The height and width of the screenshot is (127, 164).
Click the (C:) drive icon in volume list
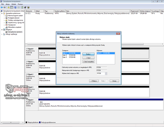[26, 13]
